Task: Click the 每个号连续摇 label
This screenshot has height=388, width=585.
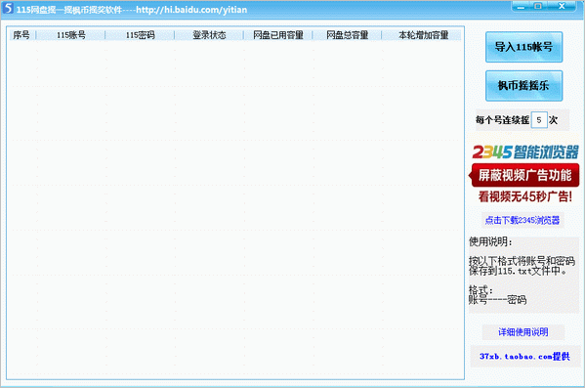Action: pos(503,120)
